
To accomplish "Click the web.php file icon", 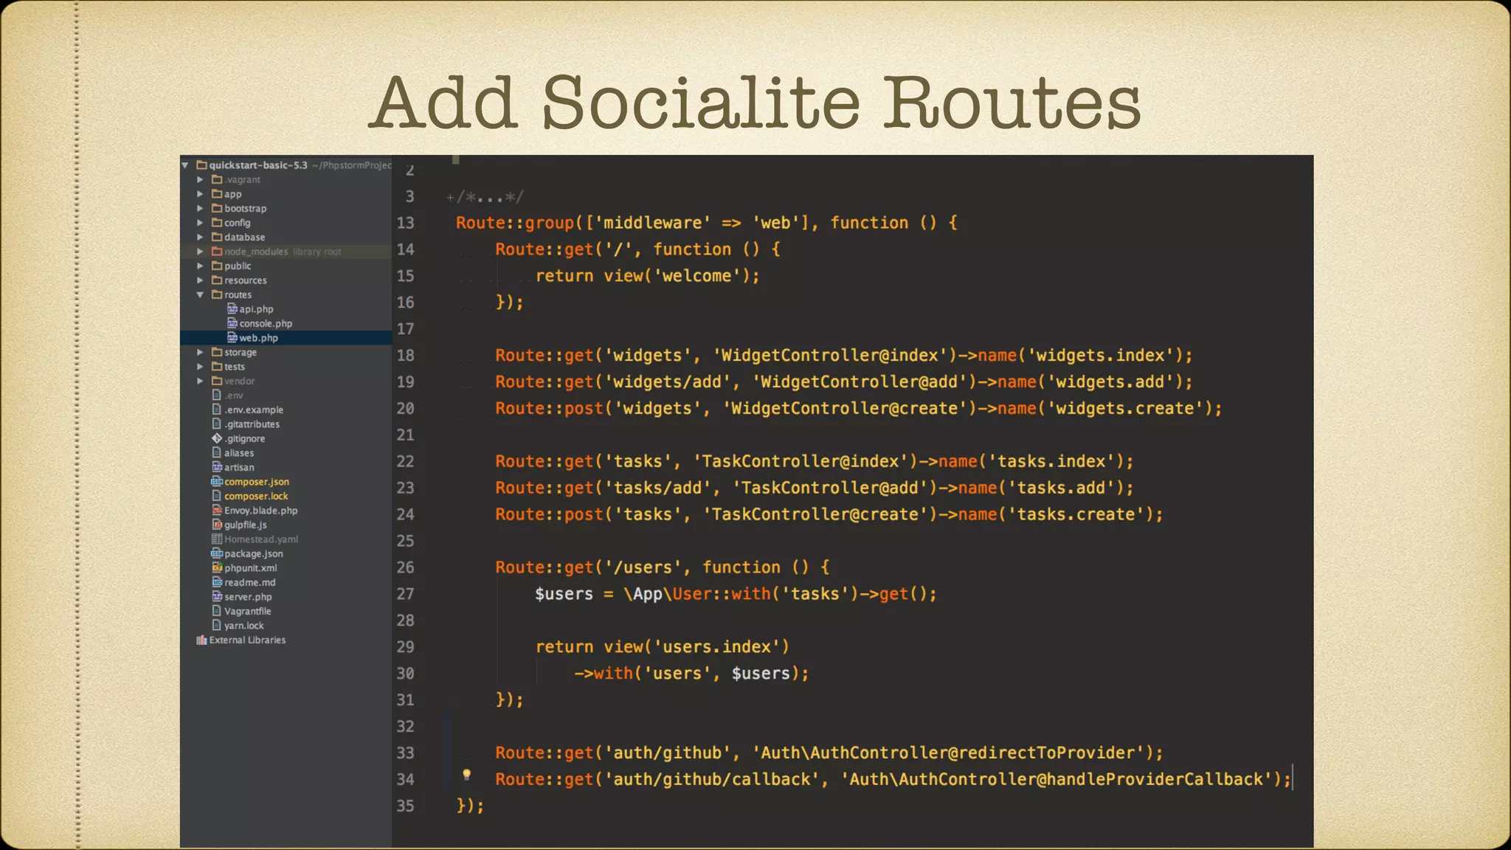I will tap(232, 337).
